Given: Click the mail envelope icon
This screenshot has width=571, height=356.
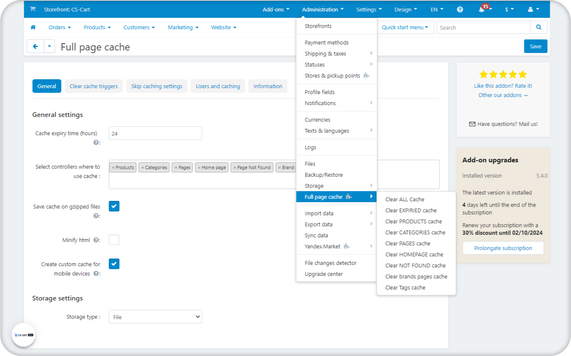Looking at the screenshot, I should [472, 124].
